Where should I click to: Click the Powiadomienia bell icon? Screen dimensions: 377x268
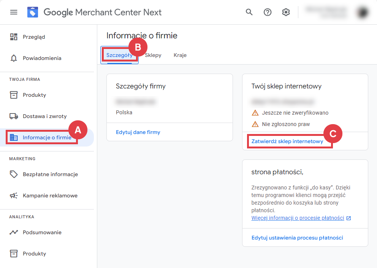(x=14, y=58)
